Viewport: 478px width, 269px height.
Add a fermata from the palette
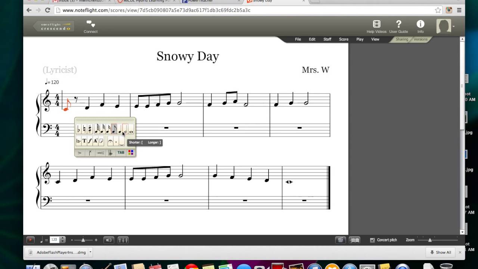pyautogui.click(x=110, y=141)
